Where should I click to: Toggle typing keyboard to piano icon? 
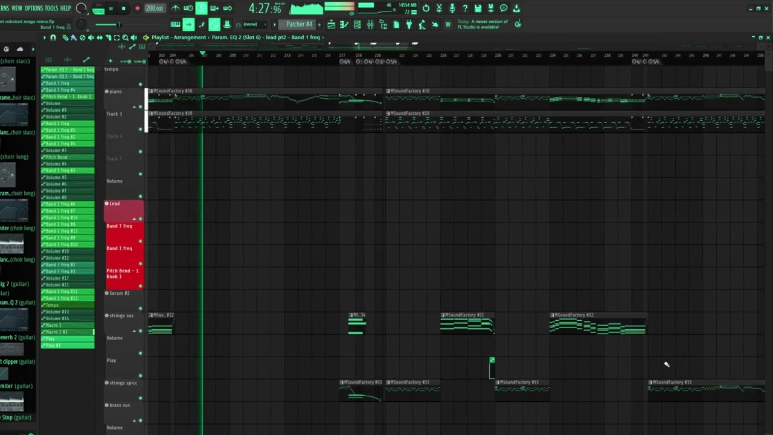click(x=175, y=24)
